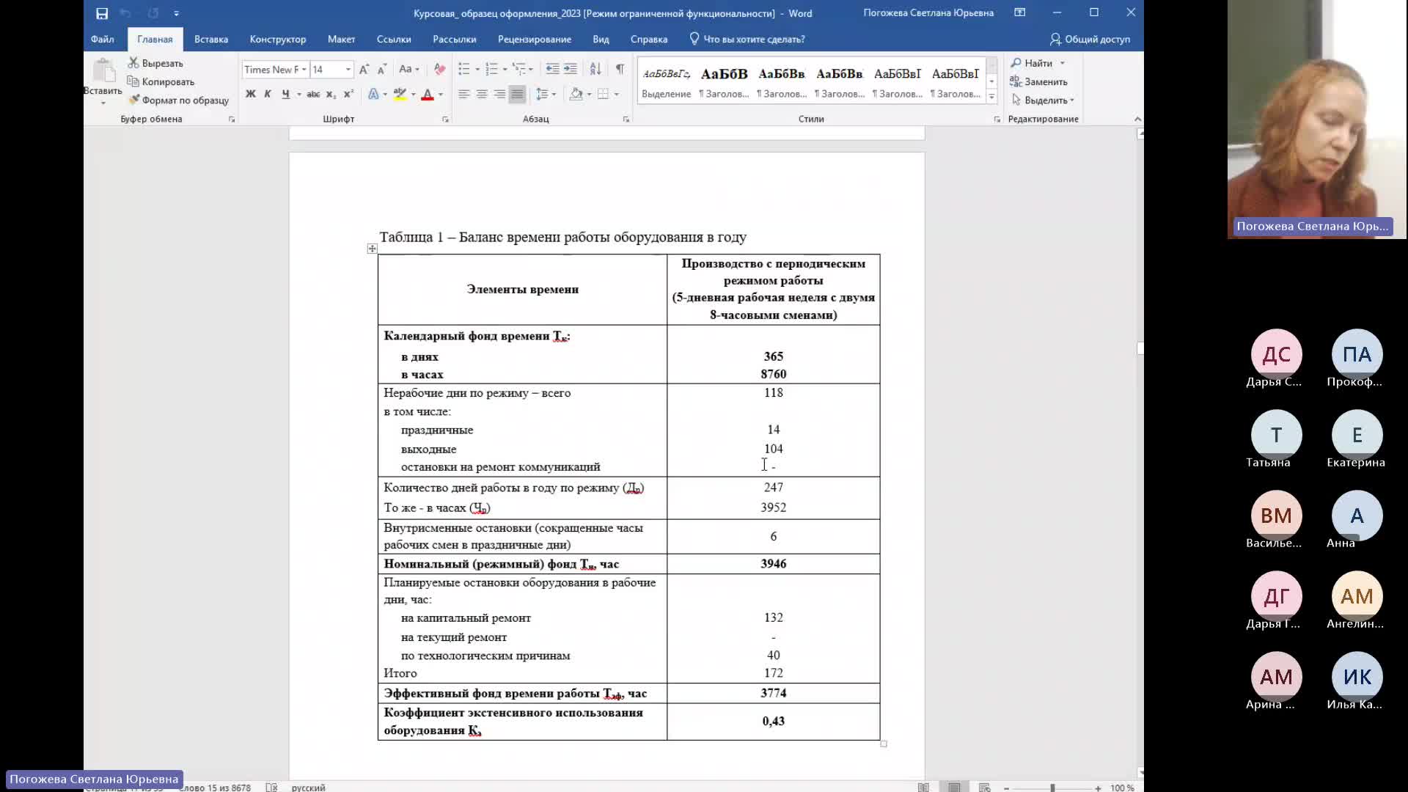1408x792 pixels.
Task: Toggle Bold formatting (Ж)
Action: (x=251, y=94)
